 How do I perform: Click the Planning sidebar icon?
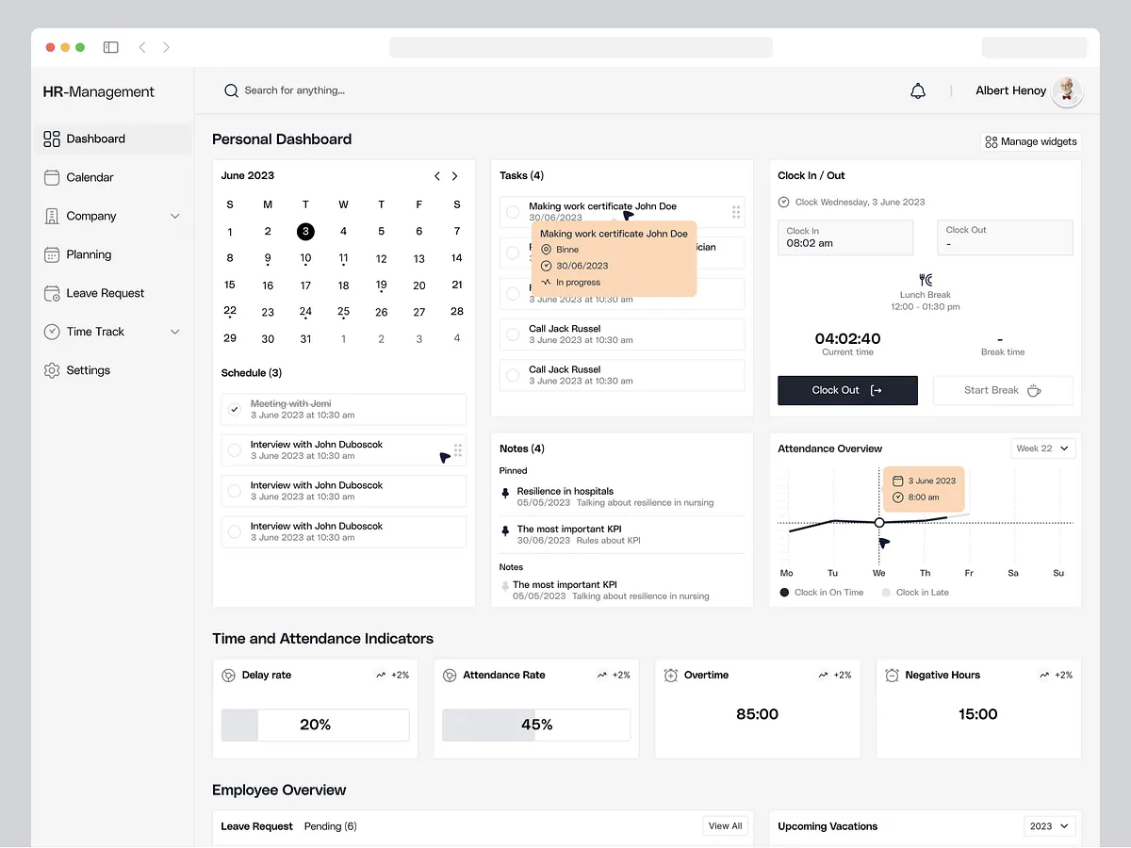[52, 254]
